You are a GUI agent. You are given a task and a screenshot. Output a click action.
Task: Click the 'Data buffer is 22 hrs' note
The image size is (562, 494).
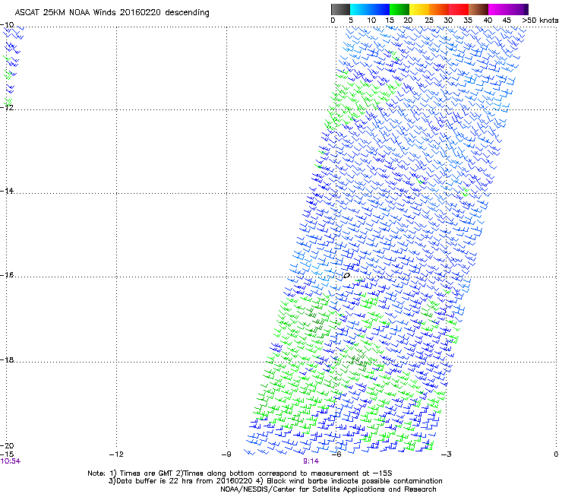tap(275, 481)
